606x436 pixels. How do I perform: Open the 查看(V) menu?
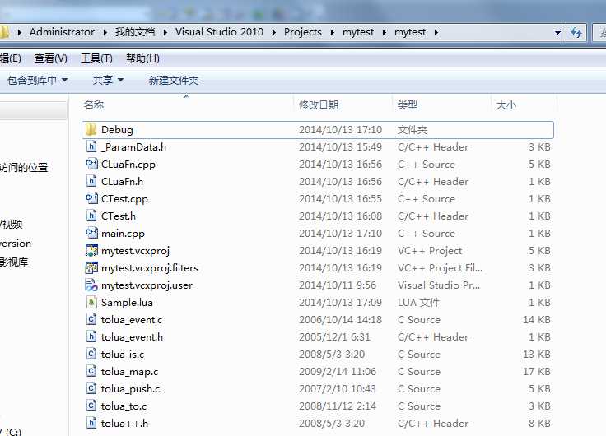[50, 58]
